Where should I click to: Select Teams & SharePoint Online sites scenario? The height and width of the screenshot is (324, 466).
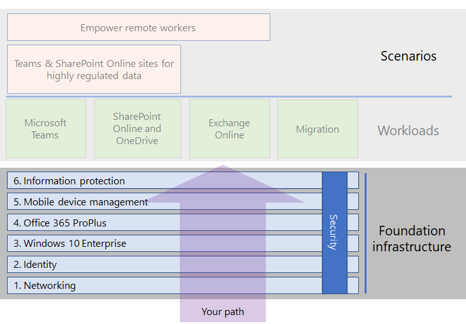tap(94, 70)
